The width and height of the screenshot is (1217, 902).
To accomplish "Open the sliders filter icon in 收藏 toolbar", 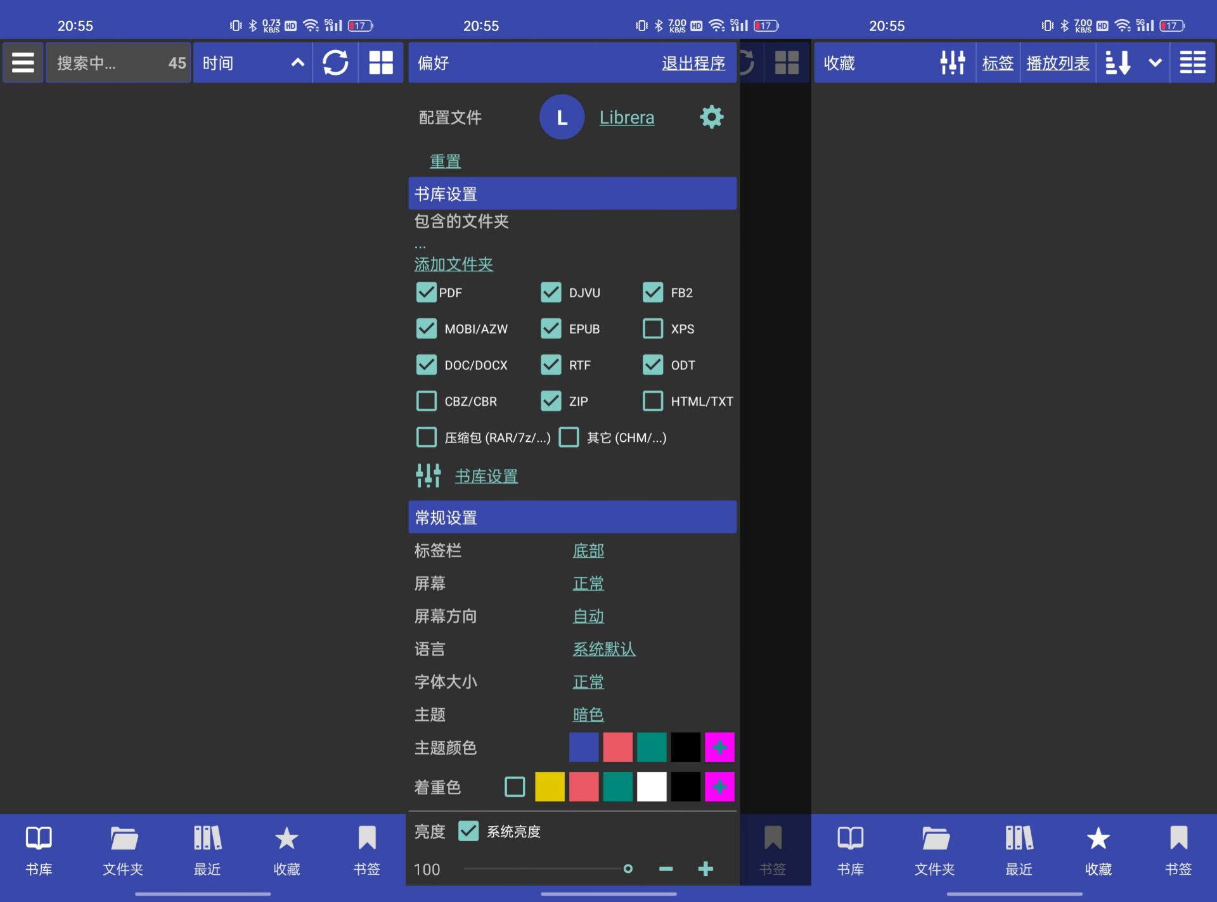I will 952,63.
